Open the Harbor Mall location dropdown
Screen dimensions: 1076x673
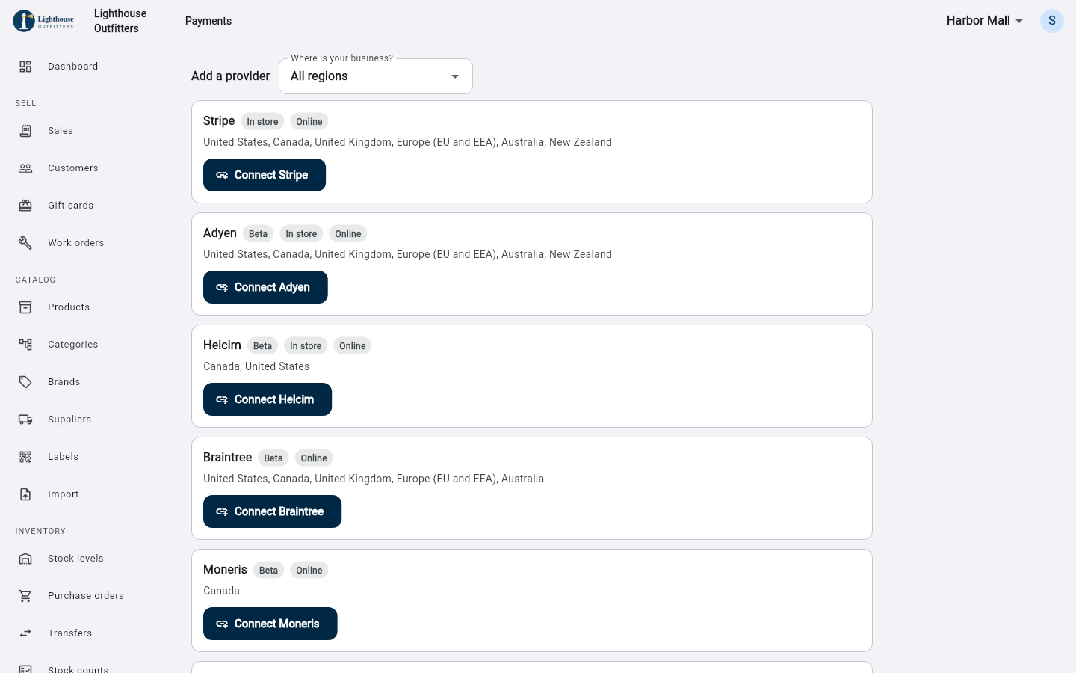(x=985, y=21)
